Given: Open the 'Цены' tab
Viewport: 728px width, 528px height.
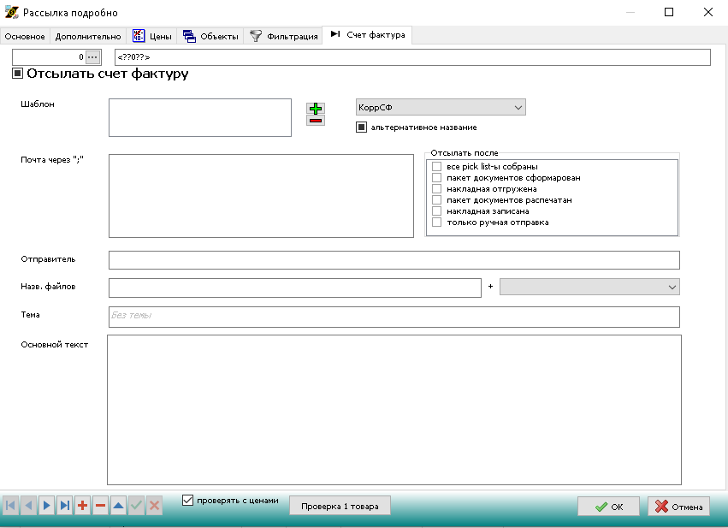Looking at the screenshot, I should pyautogui.click(x=152, y=37).
